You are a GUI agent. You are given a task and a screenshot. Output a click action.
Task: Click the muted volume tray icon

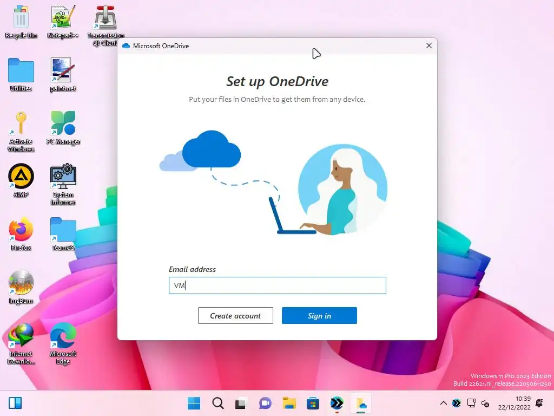(485, 403)
